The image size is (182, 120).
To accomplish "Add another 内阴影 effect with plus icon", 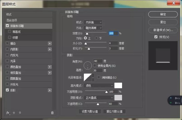I will point(50,49).
